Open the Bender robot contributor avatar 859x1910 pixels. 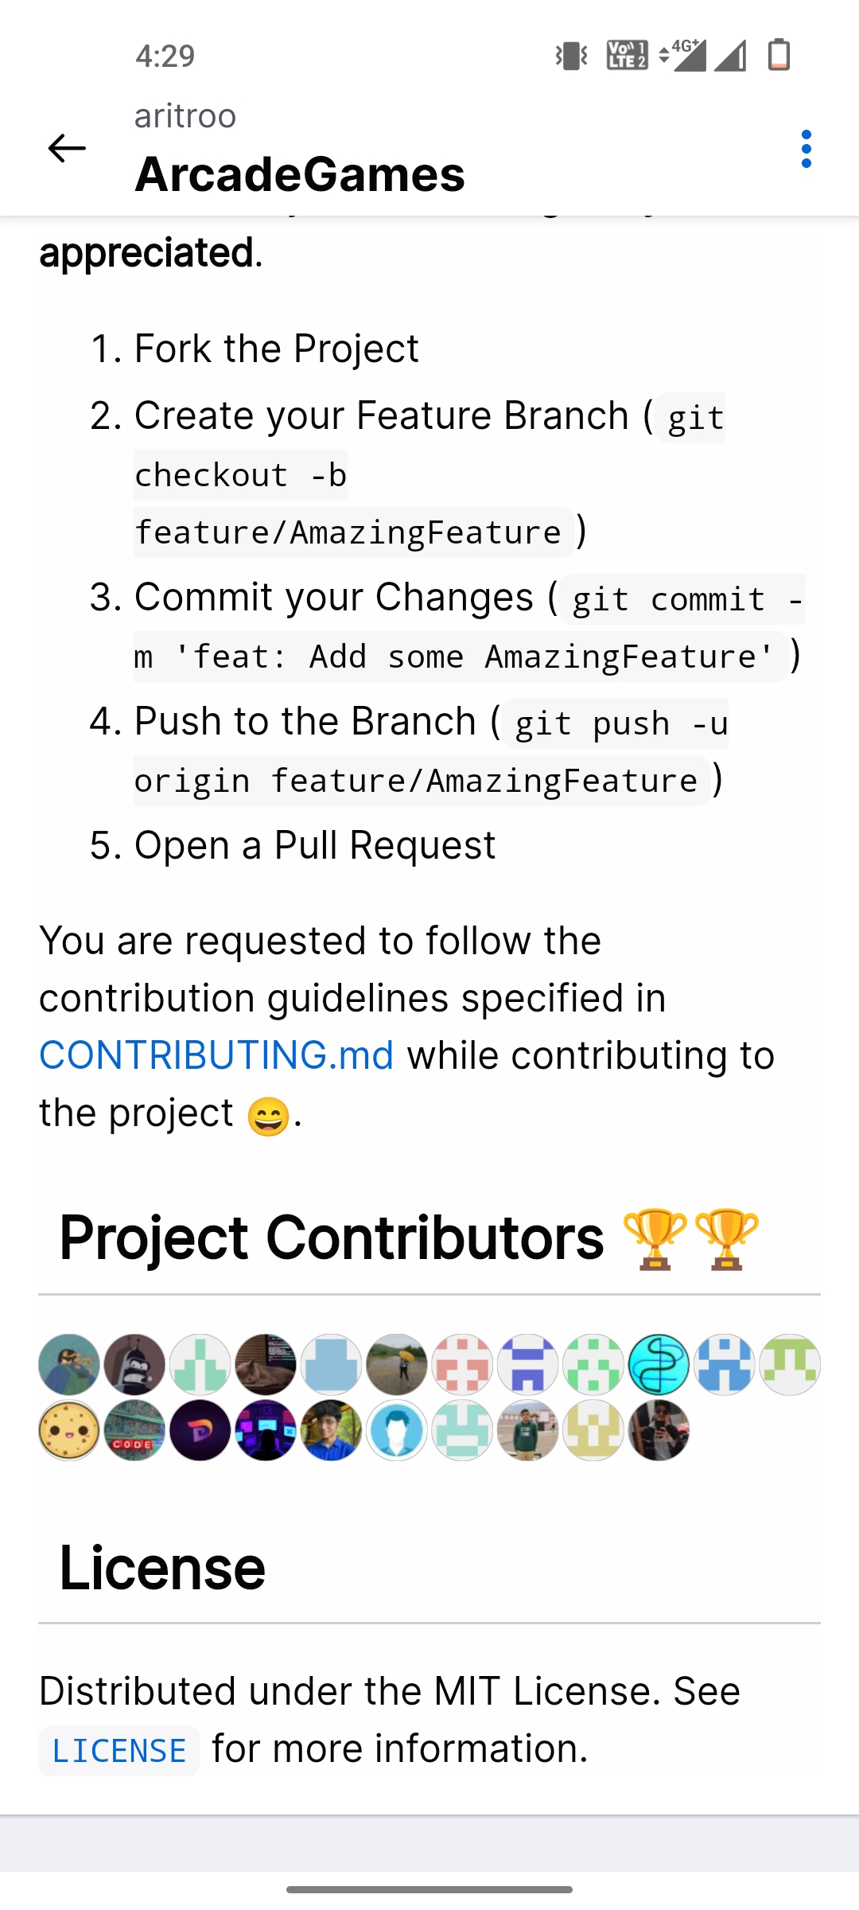pos(133,1364)
